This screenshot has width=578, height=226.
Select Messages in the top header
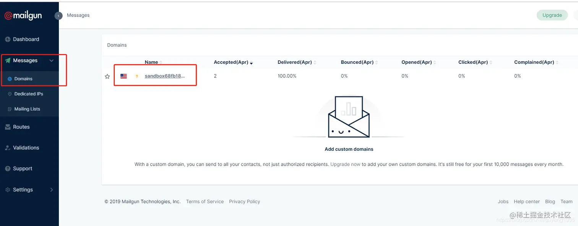click(x=78, y=15)
